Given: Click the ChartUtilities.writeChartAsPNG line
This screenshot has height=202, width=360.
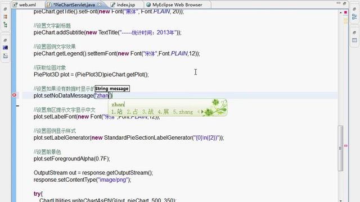Looking at the screenshot, I should click(107, 200).
